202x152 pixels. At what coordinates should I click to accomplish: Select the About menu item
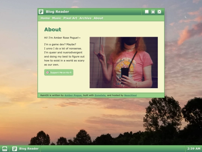point(98,18)
